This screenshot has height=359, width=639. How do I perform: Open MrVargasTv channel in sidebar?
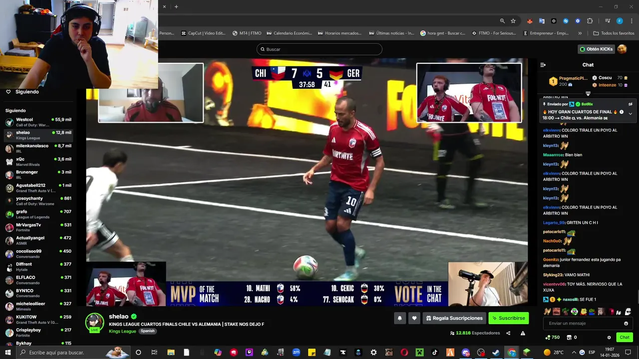39,227
